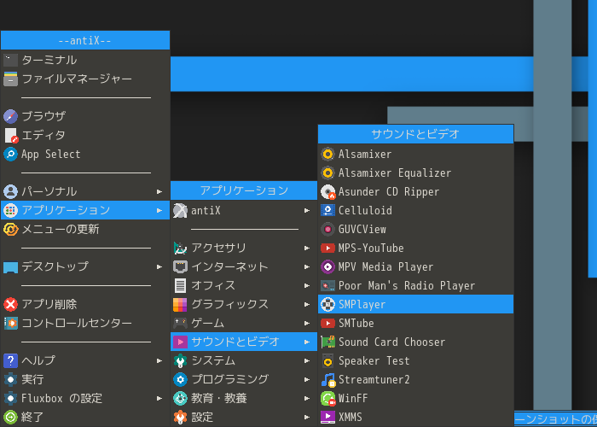The width and height of the screenshot is (597, 427).
Task: Click the Streamtuner2 music note icon
Action: (x=327, y=379)
